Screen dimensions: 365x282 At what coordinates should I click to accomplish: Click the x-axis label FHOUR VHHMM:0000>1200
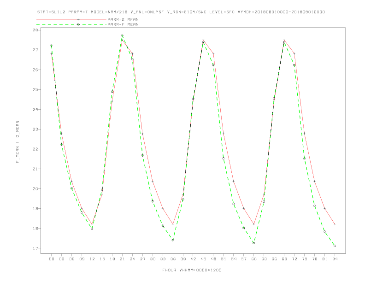tap(192, 270)
